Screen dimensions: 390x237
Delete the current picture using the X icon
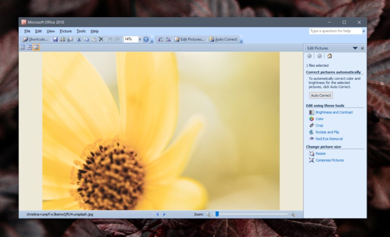coord(101,39)
